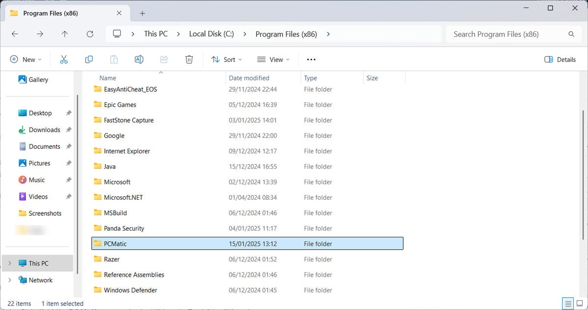Select the Java folder
This screenshot has width=588, height=310.
(x=248, y=166)
